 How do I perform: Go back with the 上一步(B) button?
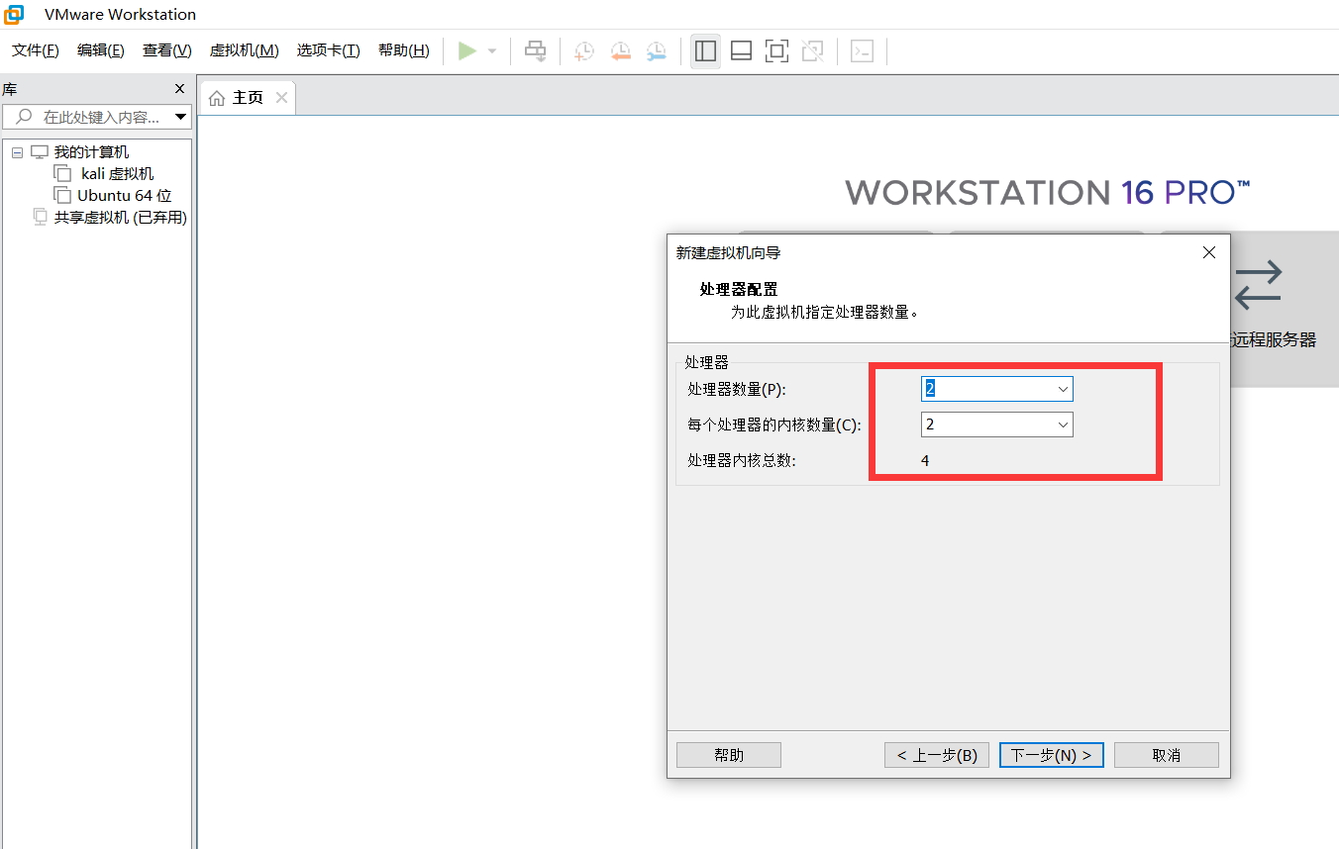click(937, 755)
